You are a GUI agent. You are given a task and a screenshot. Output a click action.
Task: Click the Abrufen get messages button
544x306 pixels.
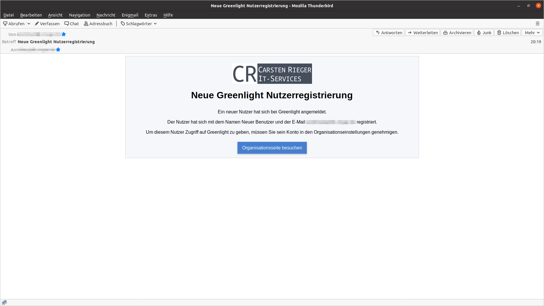[14, 24]
